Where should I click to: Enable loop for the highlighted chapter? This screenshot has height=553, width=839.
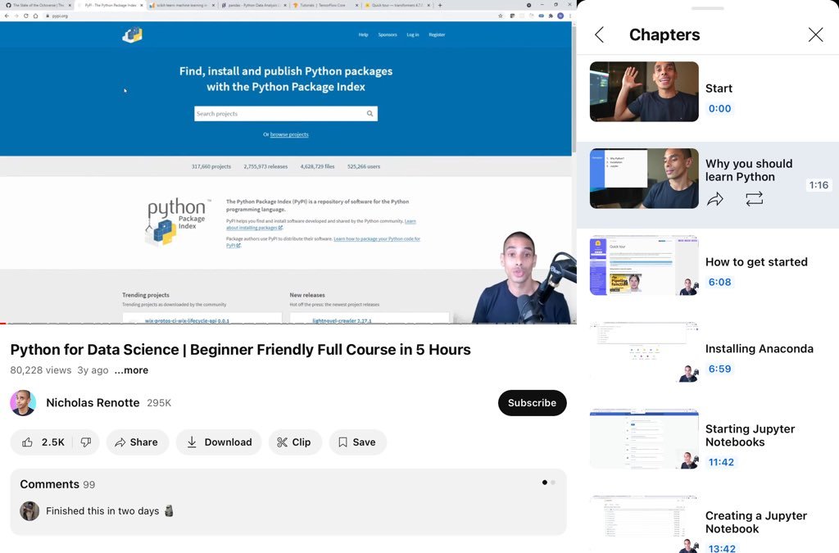pyautogui.click(x=754, y=198)
